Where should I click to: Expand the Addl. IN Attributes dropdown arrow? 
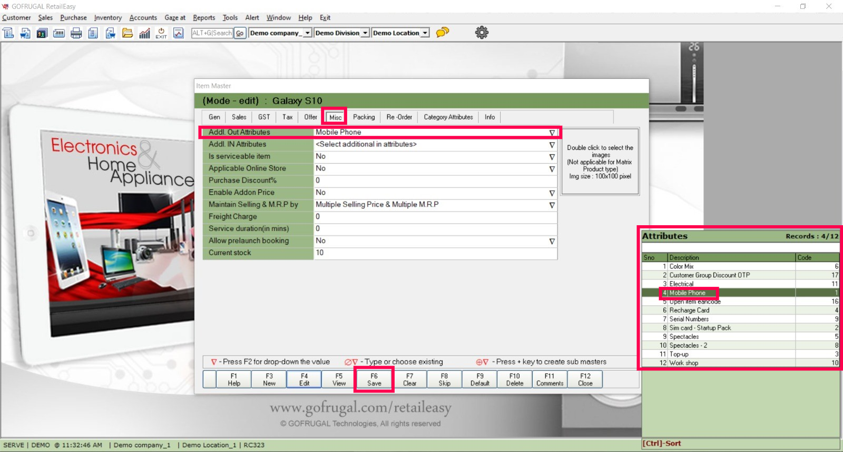pos(552,145)
